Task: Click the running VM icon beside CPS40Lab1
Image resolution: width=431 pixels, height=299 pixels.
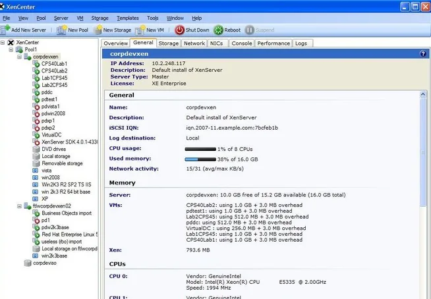Action: coord(36,64)
